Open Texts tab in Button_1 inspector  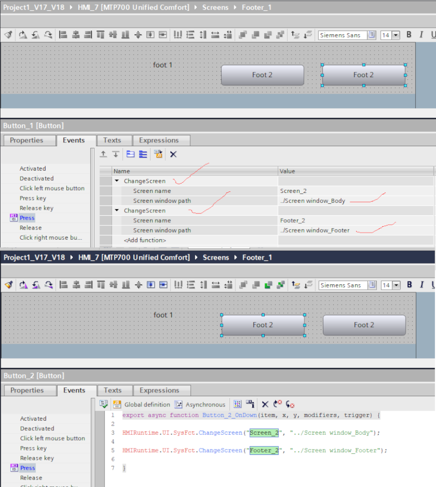coord(112,140)
